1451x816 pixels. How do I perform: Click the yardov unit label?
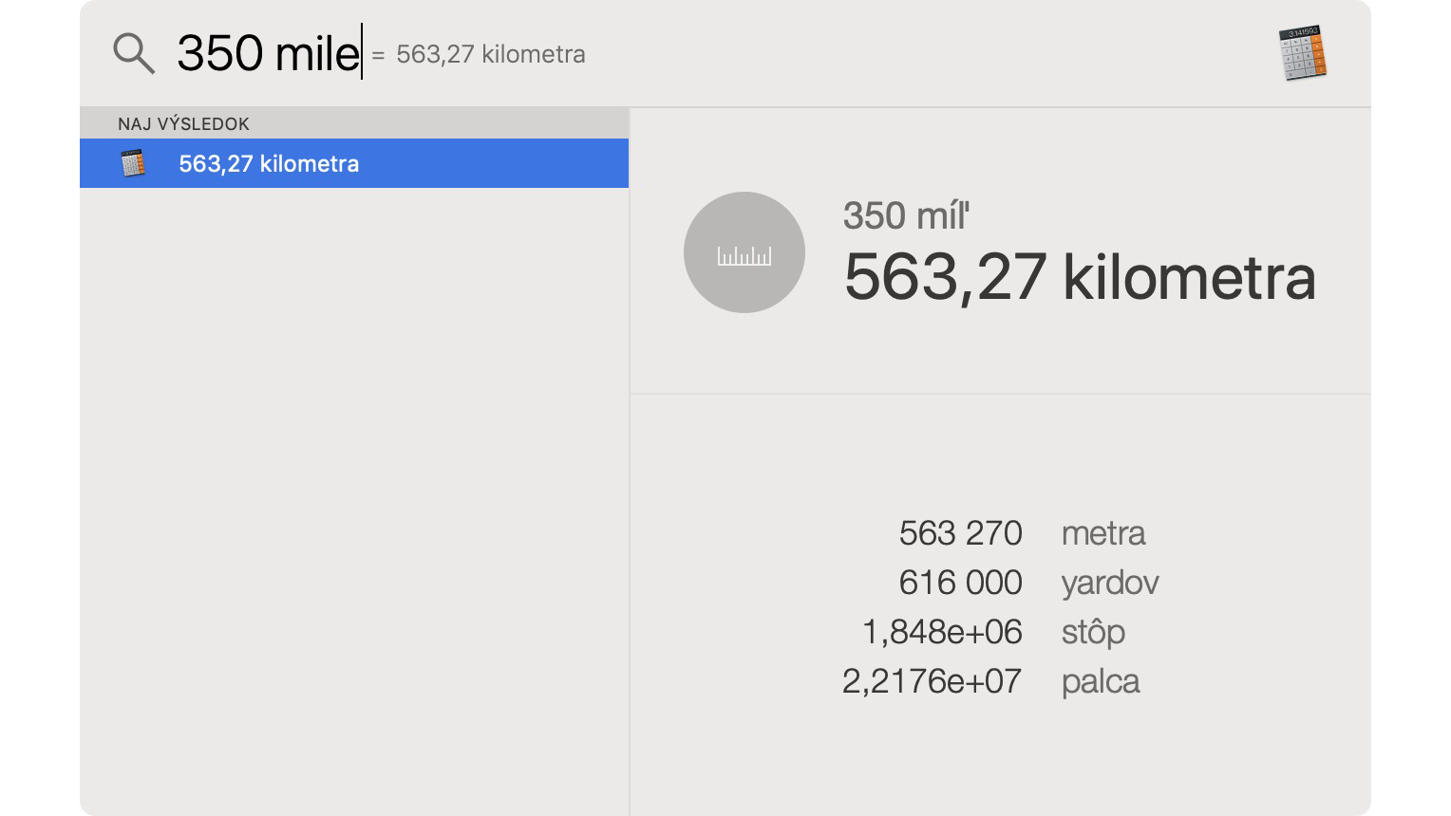(x=1110, y=583)
